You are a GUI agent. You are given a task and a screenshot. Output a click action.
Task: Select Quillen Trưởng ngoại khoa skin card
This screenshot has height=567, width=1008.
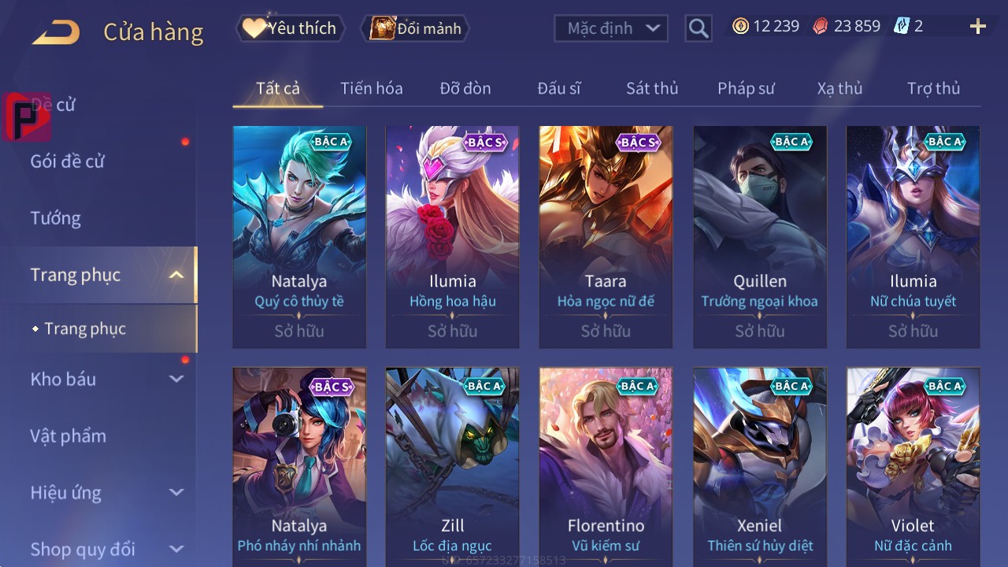click(x=760, y=237)
